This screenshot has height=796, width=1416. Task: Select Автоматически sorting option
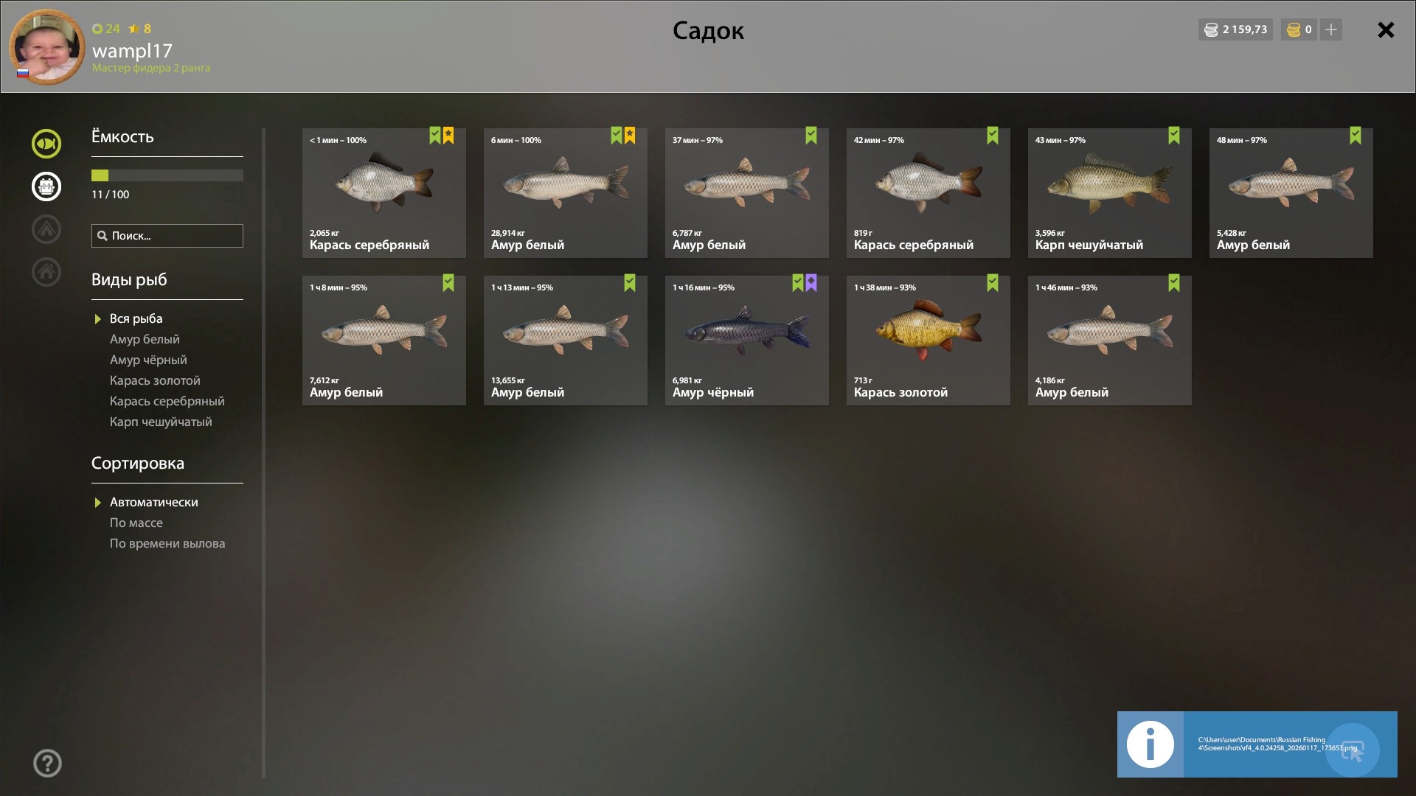pos(153,502)
